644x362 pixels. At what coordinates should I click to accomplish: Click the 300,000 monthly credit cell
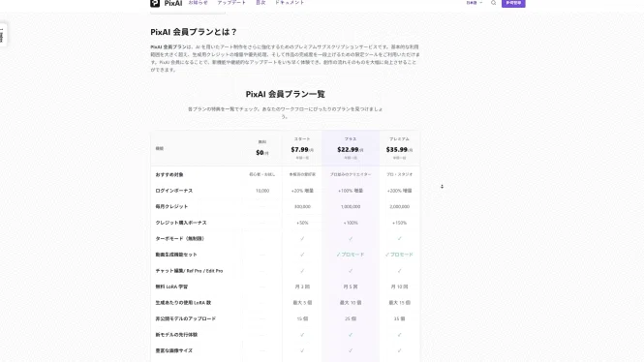[302, 207]
